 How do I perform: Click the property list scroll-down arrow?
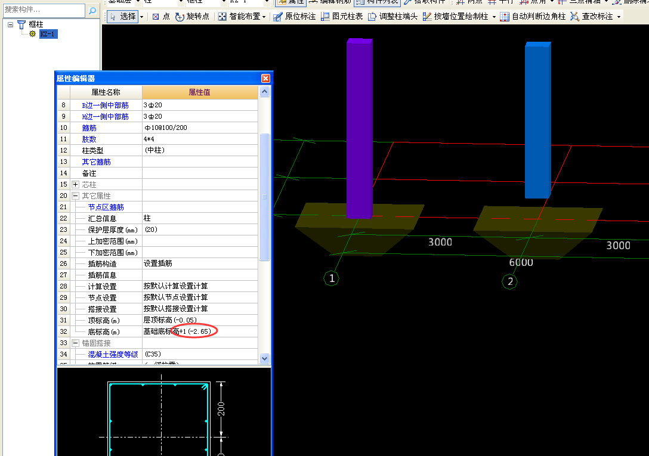264,358
